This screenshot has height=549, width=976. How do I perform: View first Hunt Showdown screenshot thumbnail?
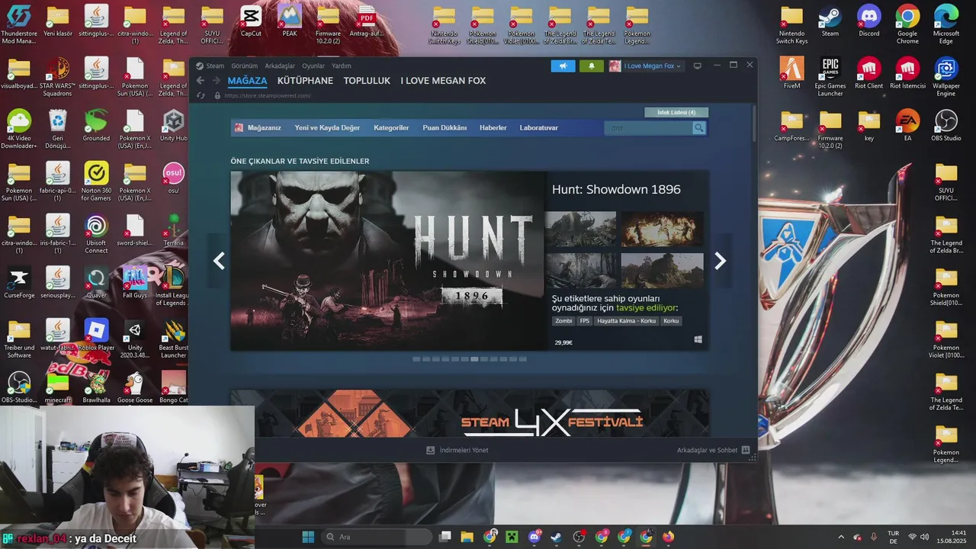click(x=580, y=229)
